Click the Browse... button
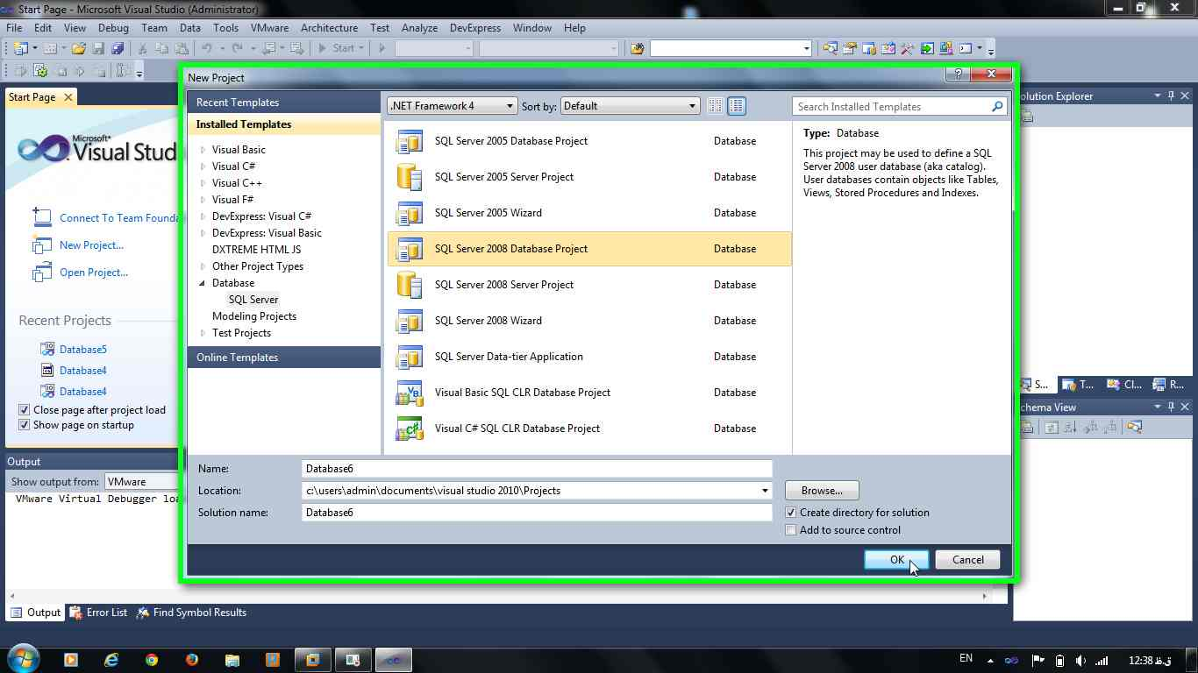 click(822, 491)
